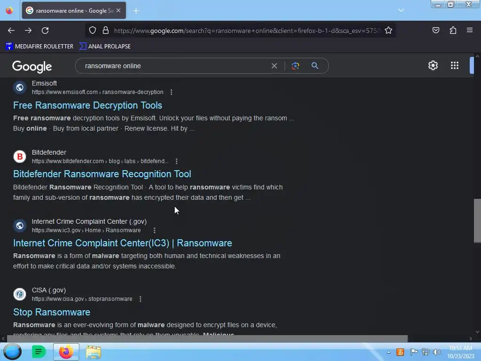Open File Explorer from the taskbar
The width and height of the screenshot is (481, 361).
pos(93,352)
